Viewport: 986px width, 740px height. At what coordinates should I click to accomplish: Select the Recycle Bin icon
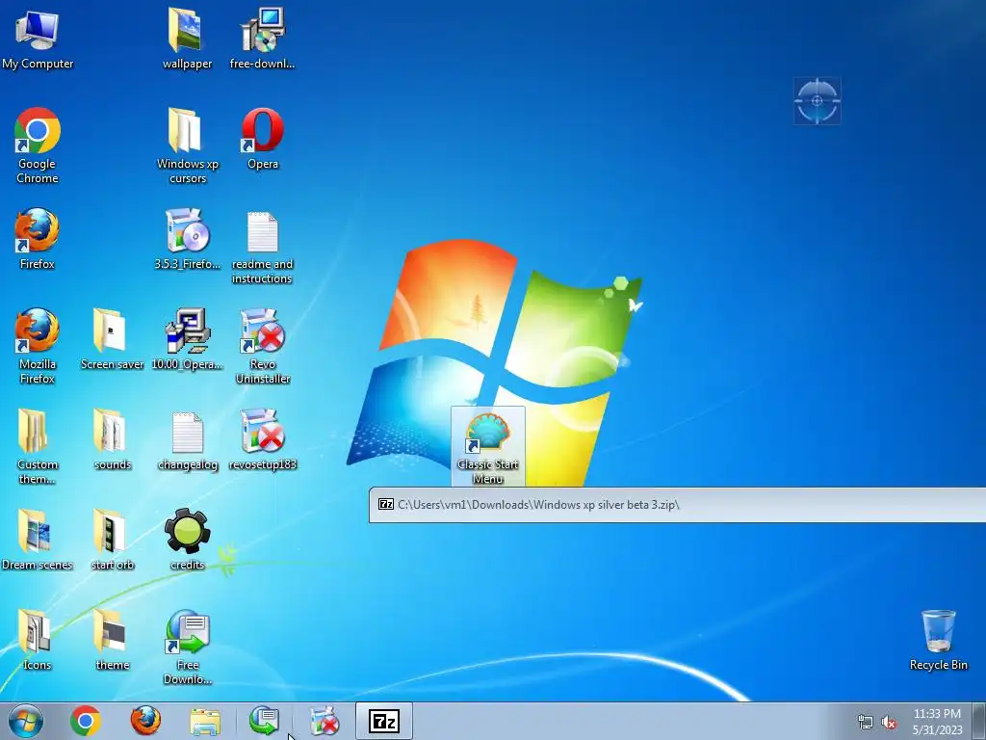938,641
